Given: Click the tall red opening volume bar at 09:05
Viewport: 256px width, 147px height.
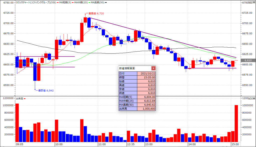Looking at the screenshot, I should [17, 123].
